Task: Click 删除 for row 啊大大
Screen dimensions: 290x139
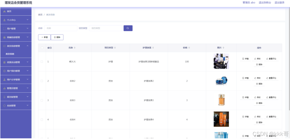Action: (259, 65)
